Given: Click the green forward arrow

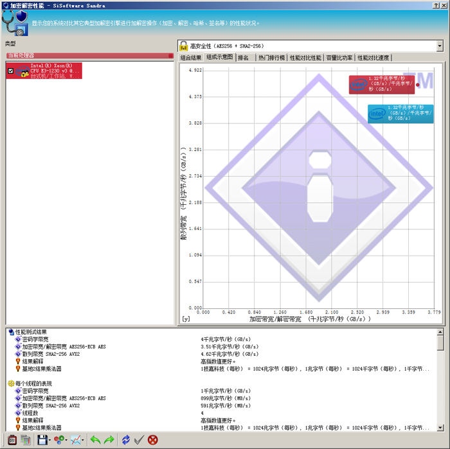Looking at the screenshot, I should point(109,440).
